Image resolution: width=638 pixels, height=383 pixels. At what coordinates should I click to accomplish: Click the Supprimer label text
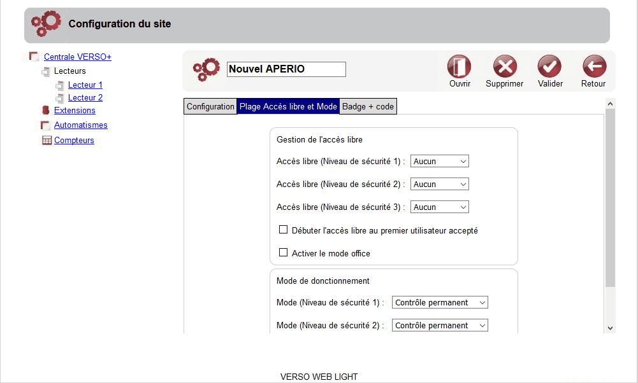pos(505,84)
